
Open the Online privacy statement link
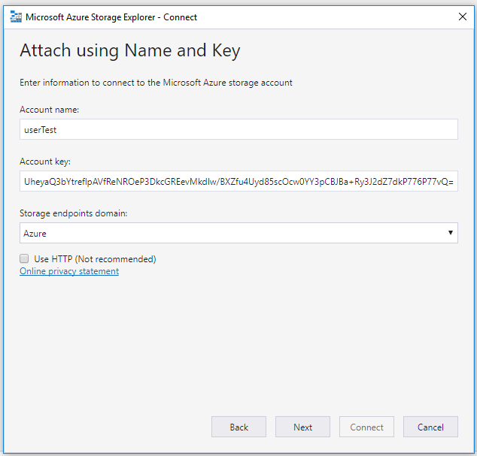pyautogui.click(x=69, y=271)
